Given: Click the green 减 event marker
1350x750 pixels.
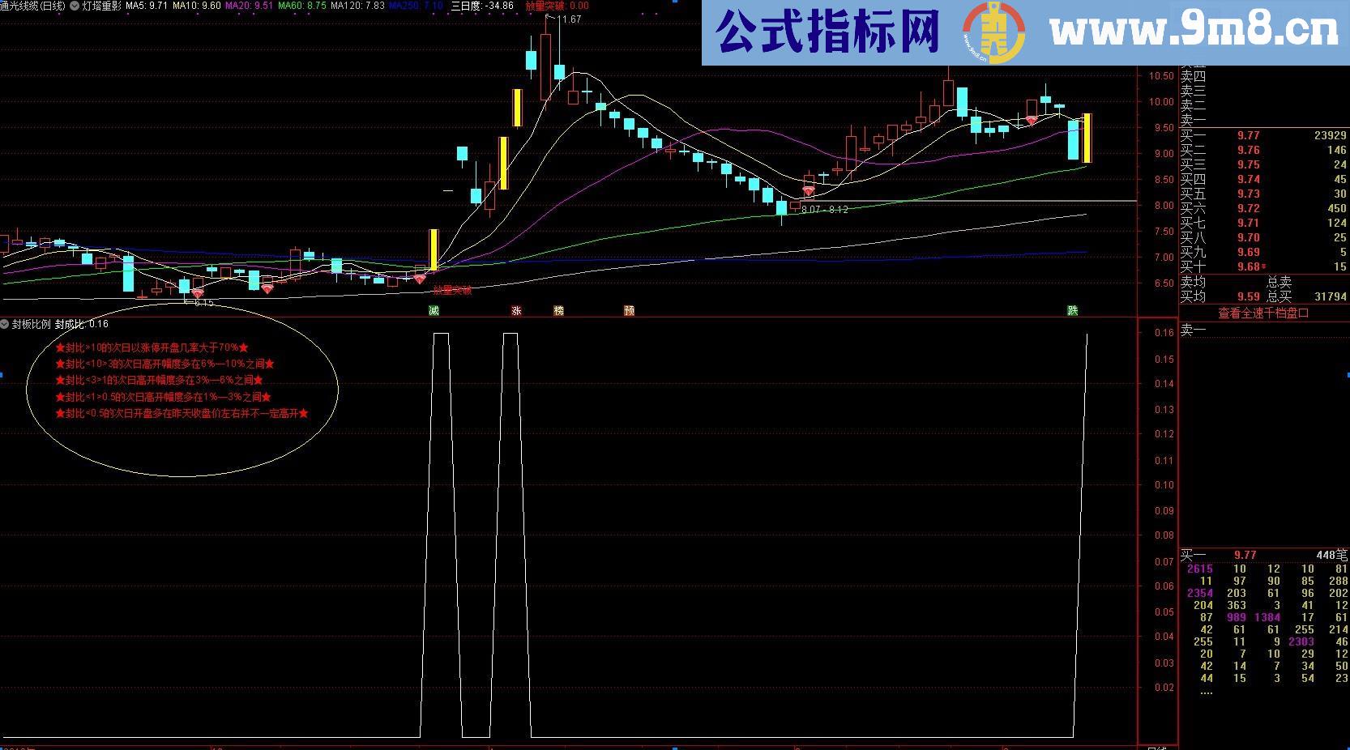Looking at the screenshot, I should (x=434, y=311).
